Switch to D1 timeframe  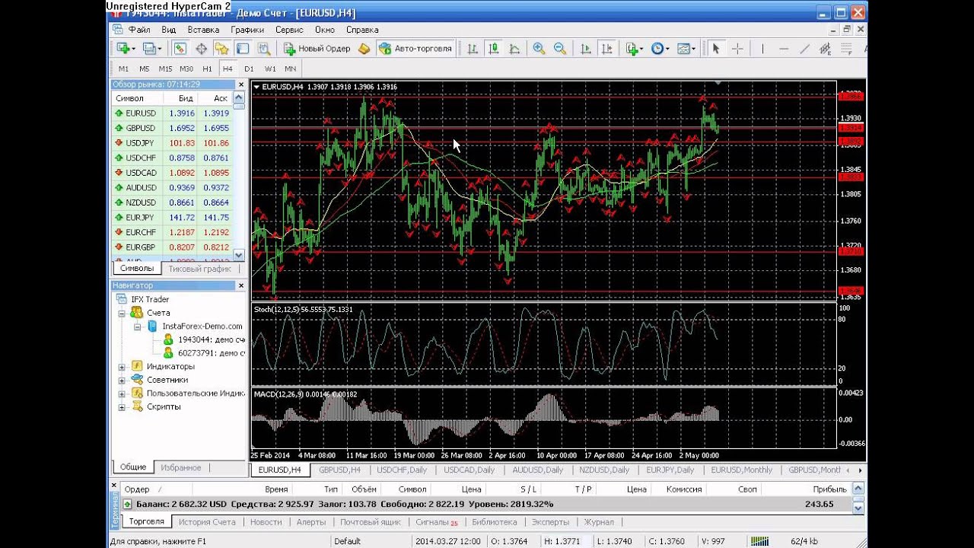pos(249,68)
